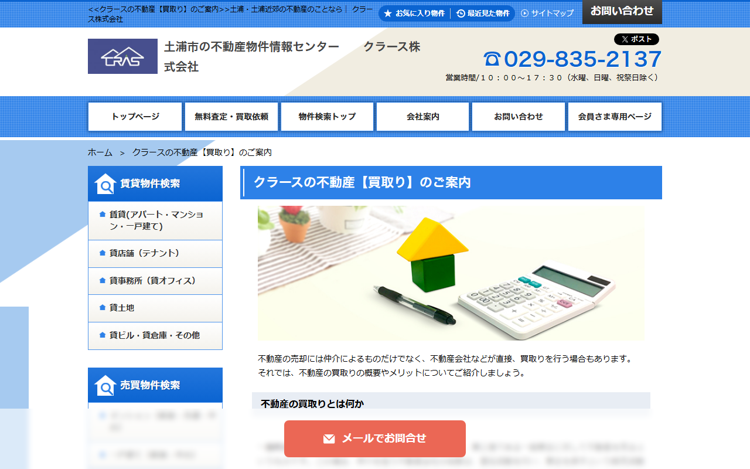This screenshot has width=750, height=469.
Task: Click the envelope icon on メールでお問合せ
Action: (329, 439)
